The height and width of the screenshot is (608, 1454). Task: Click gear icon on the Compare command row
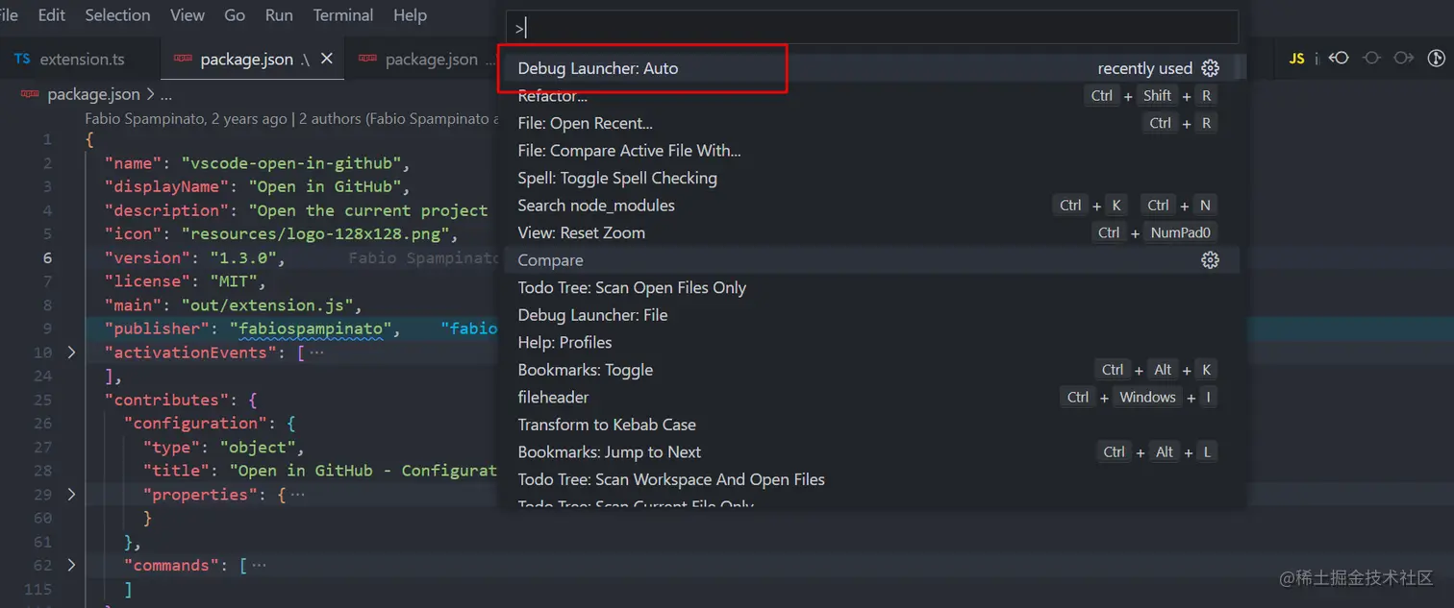[x=1210, y=260]
